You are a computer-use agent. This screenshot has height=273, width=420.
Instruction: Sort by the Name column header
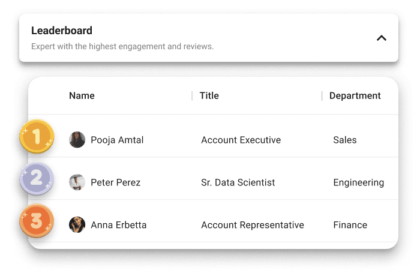(82, 95)
